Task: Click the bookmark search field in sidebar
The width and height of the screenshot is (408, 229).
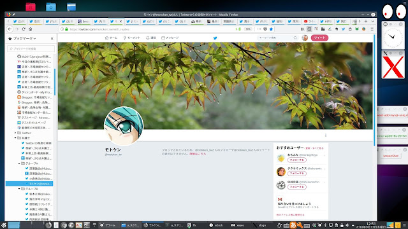Action: 31,48
